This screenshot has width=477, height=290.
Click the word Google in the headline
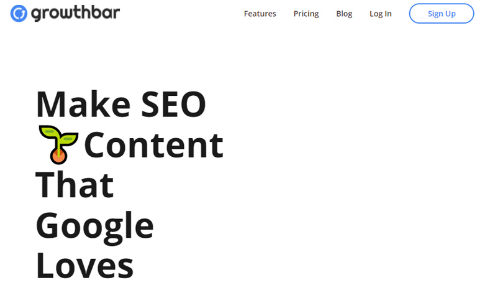tap(94, 225)
